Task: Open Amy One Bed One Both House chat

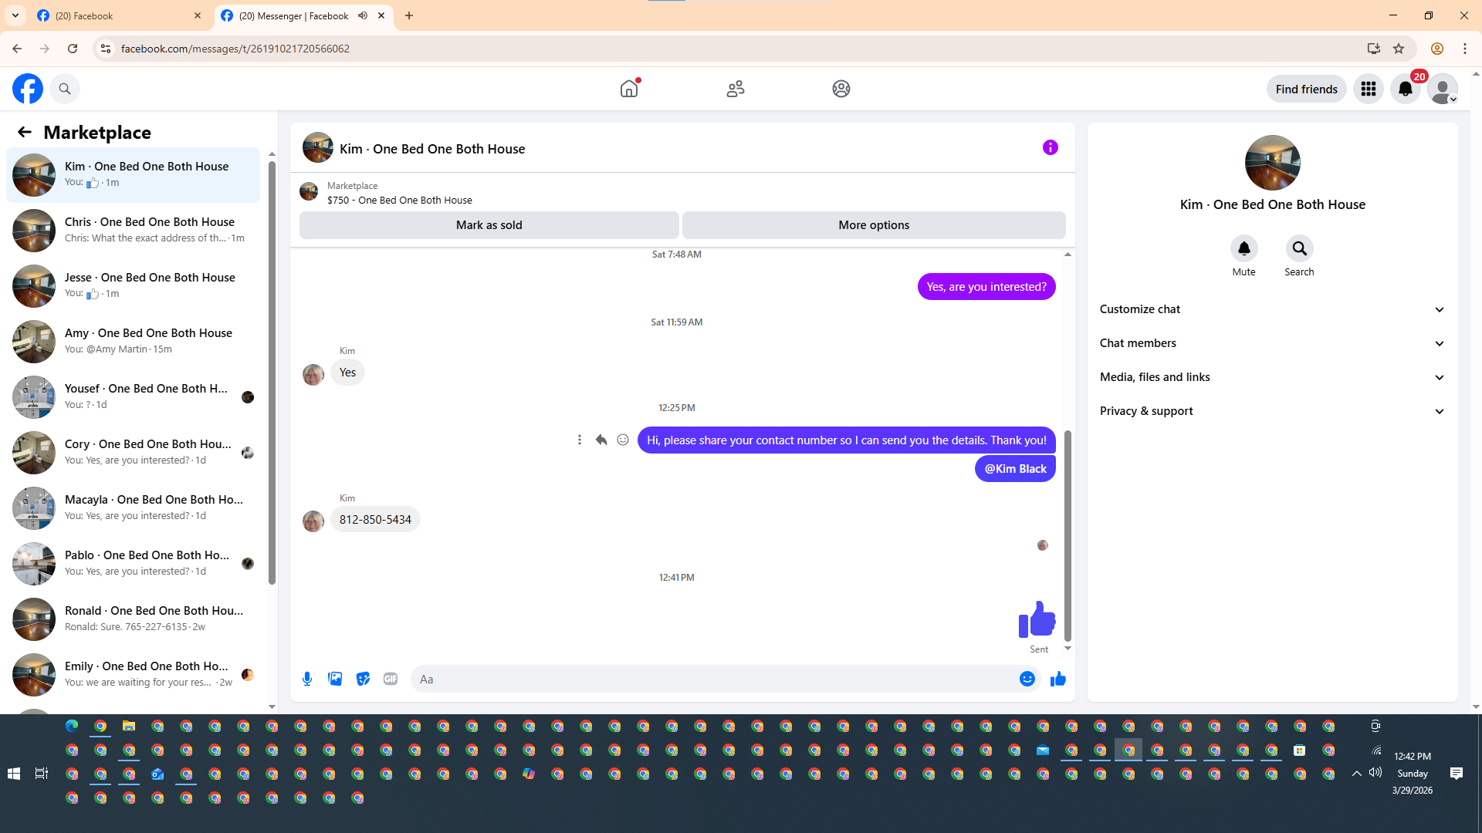Action: (x=134, y=341)
